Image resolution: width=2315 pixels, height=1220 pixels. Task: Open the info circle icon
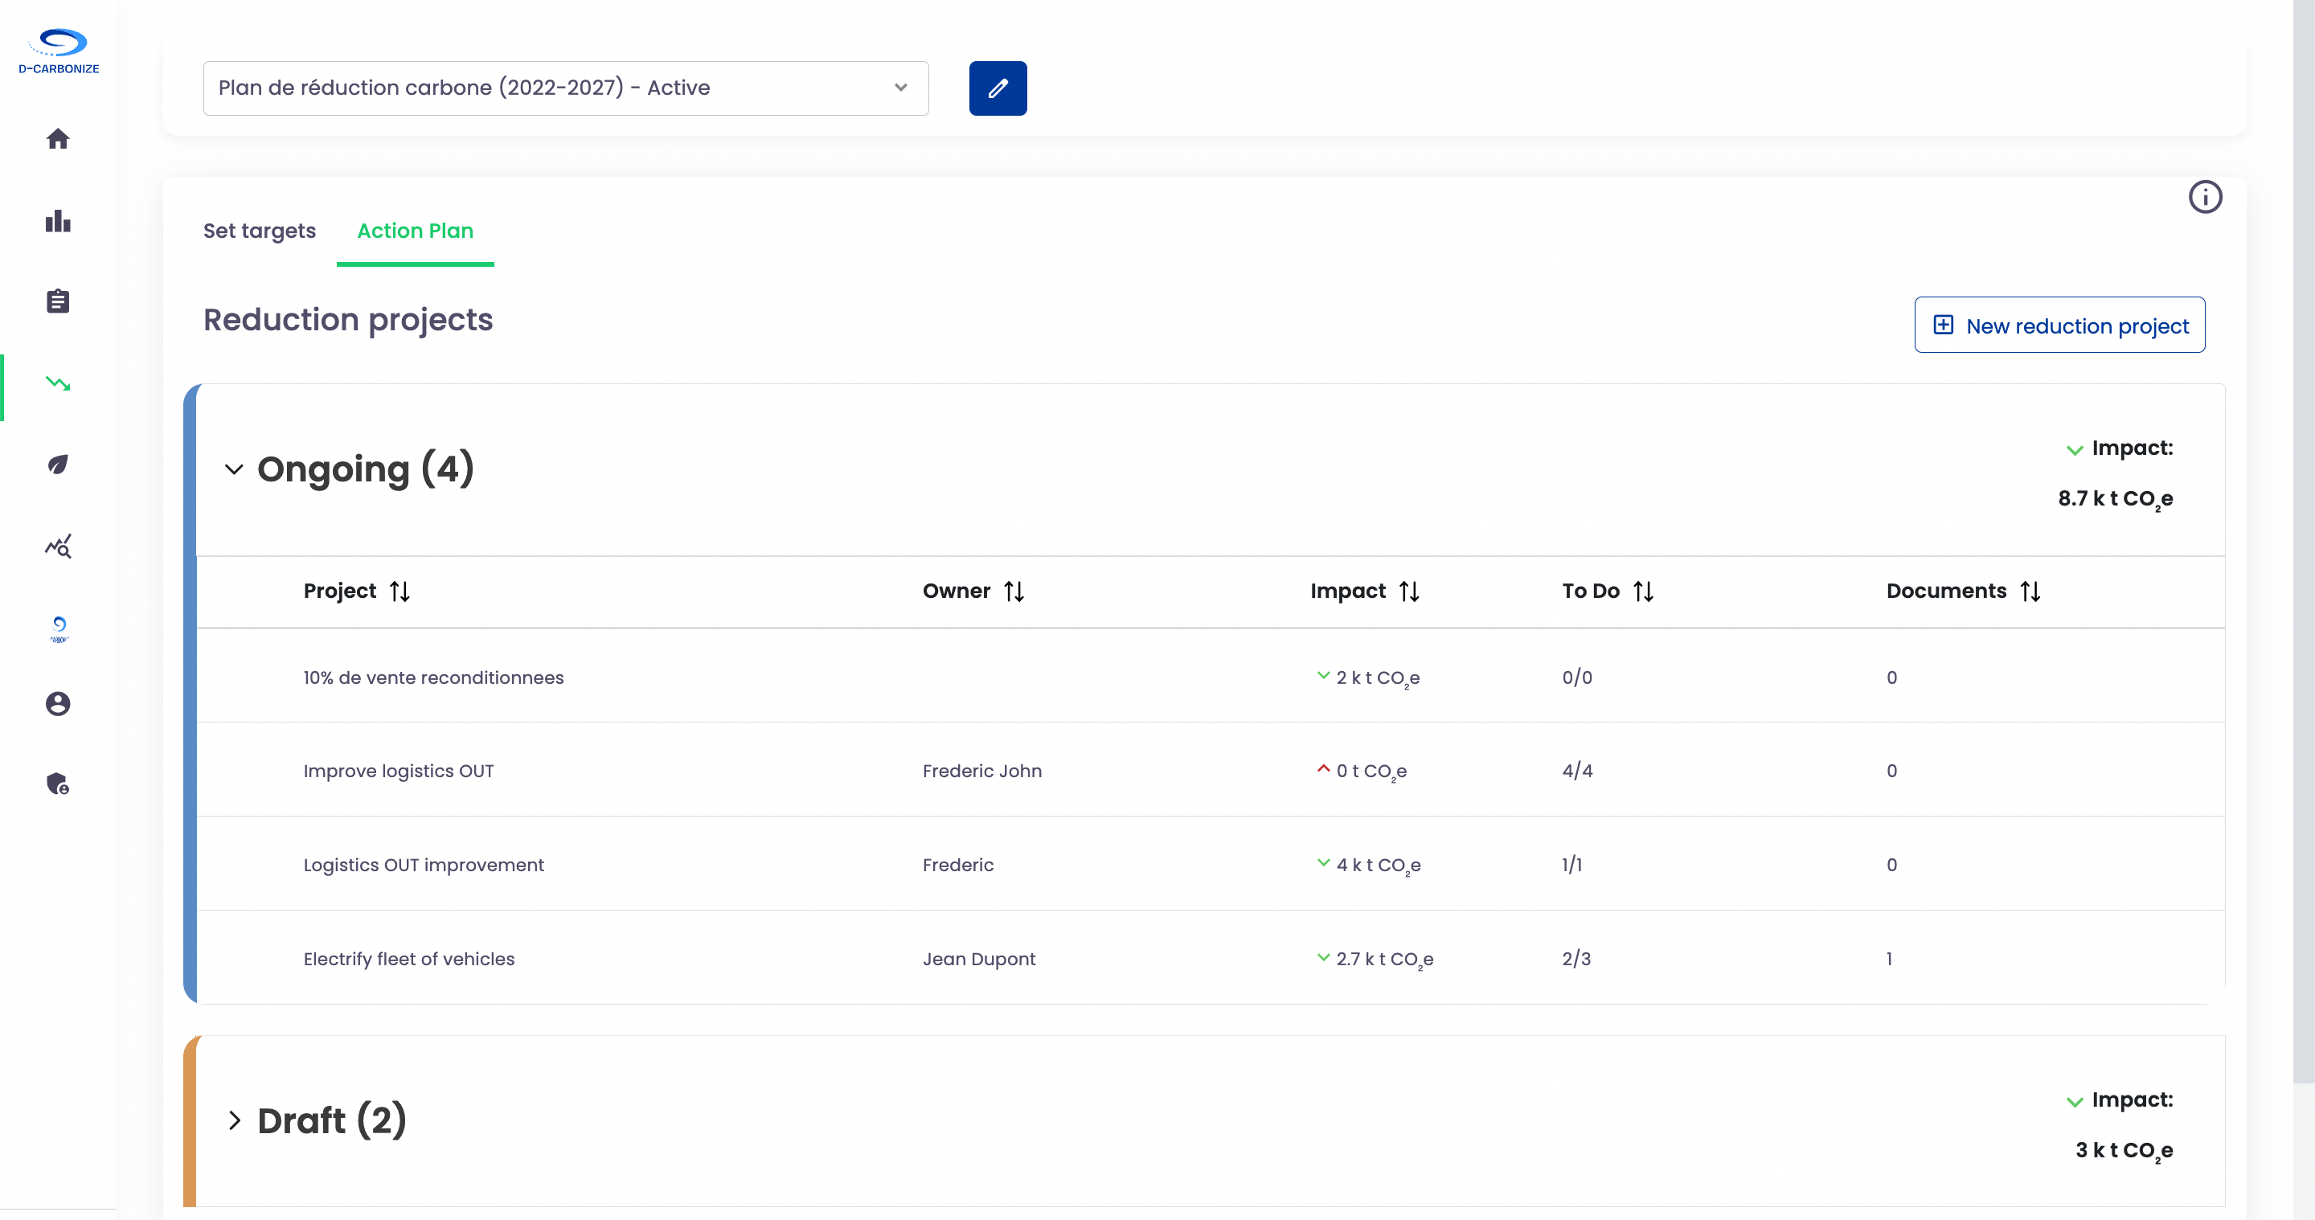[x=2204, y=197]
